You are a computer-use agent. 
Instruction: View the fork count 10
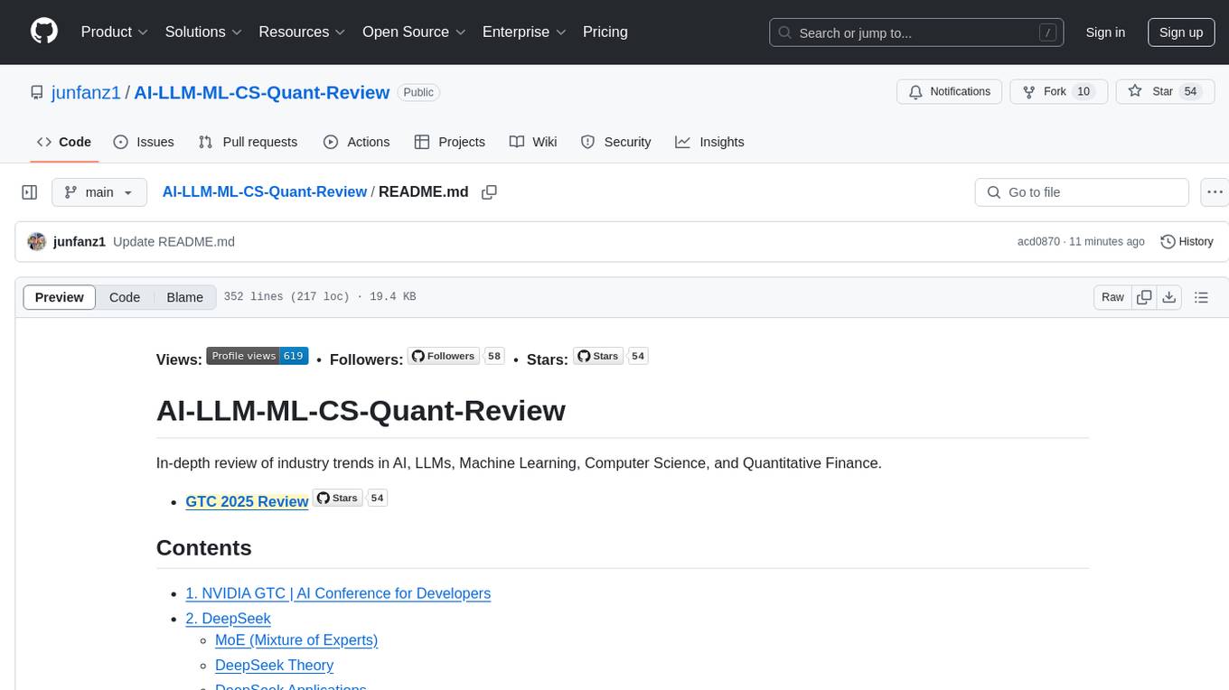pos(1084,91)
